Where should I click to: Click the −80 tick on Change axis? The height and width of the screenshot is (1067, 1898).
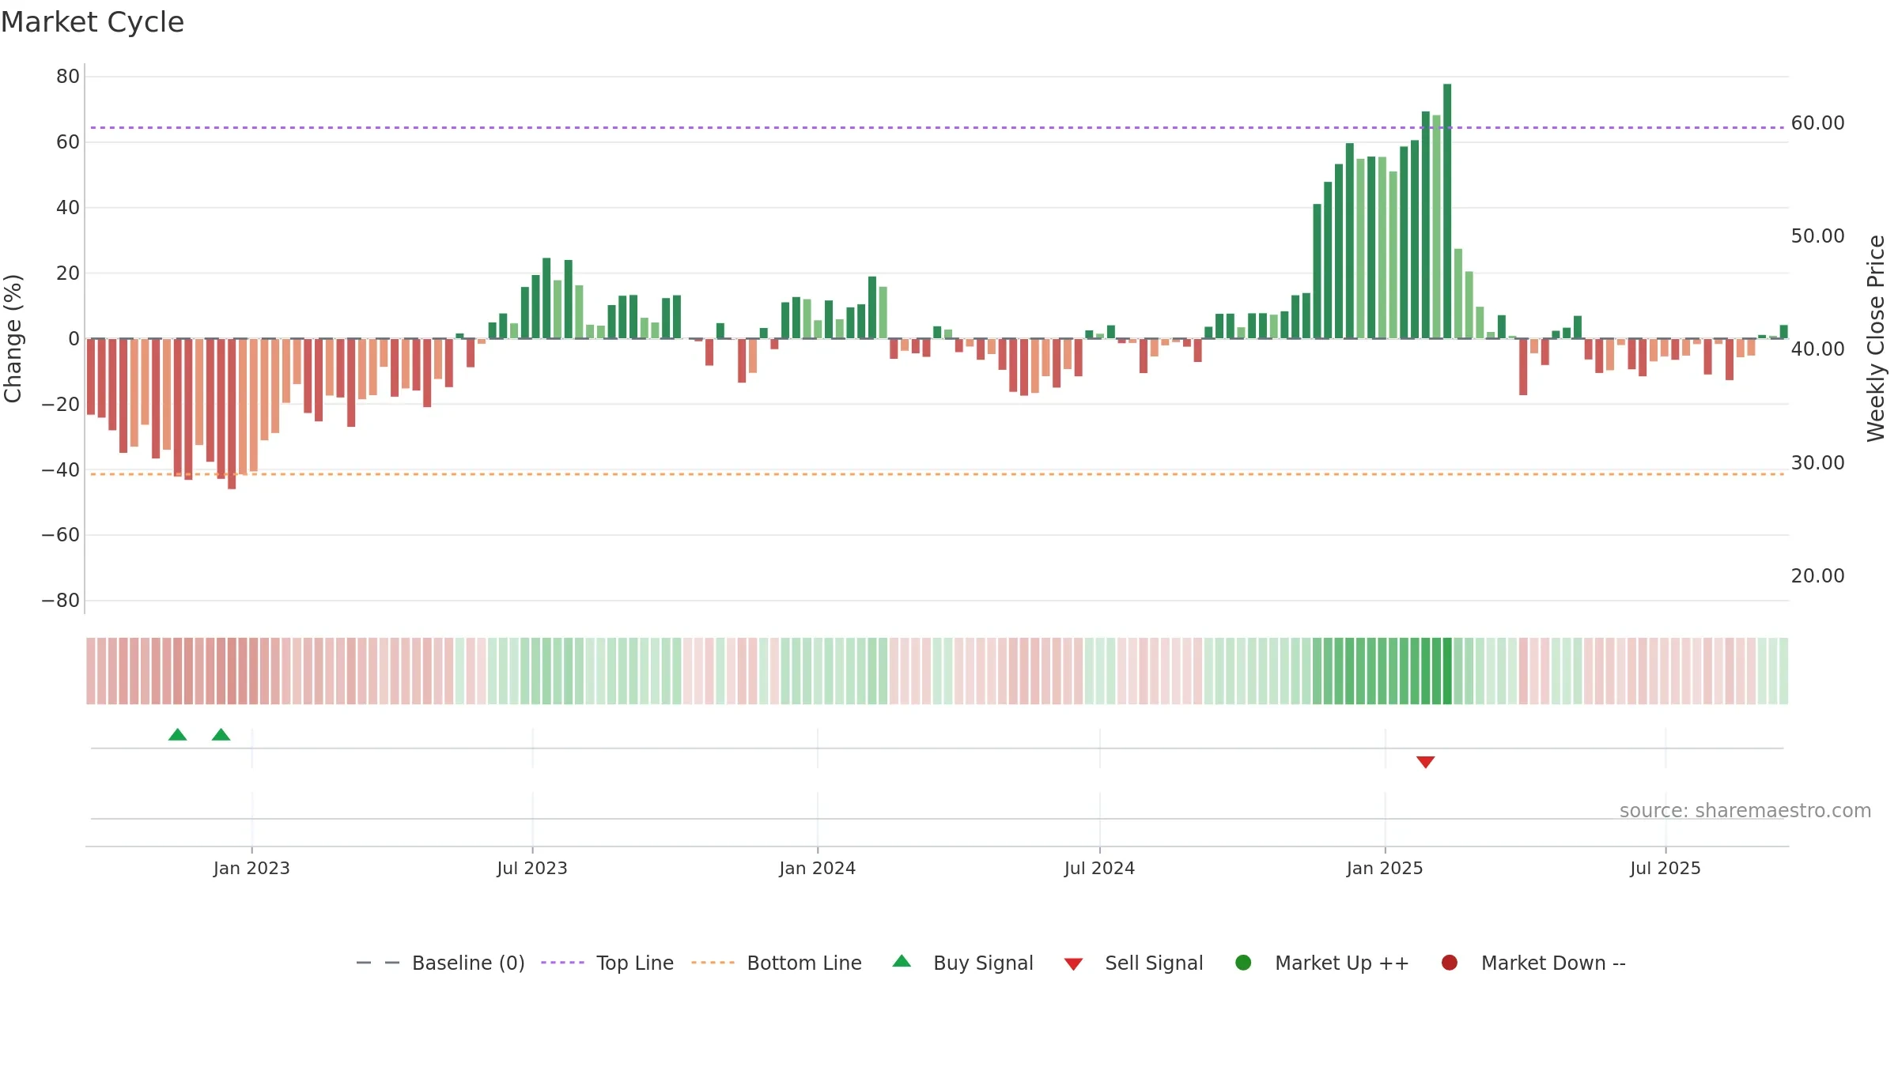coord(61,601)
